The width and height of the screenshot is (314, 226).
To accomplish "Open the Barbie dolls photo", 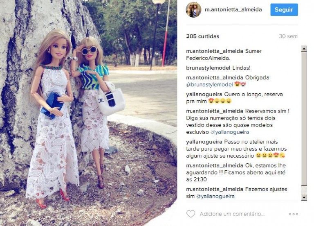I will (x=88, y=113).
